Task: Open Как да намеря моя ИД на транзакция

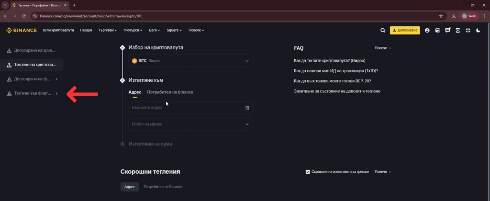Action: click(x=336, y=71)
